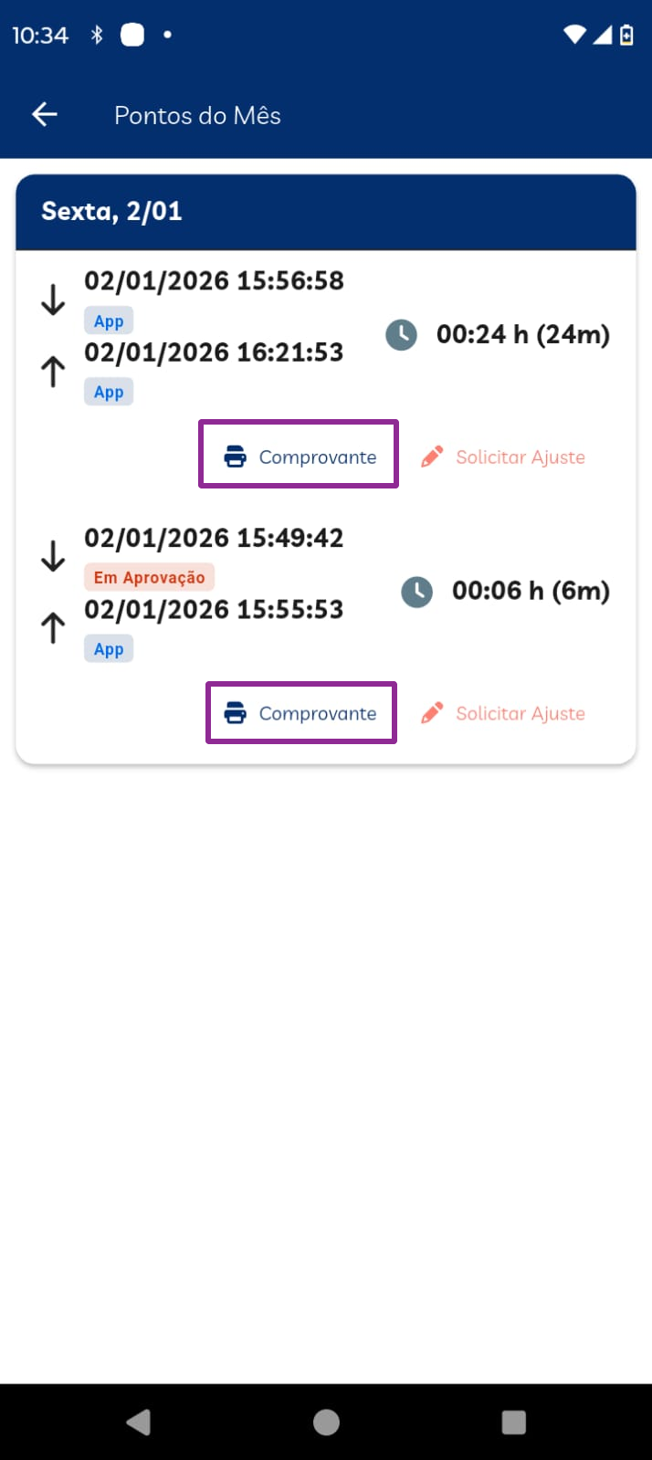Viewport: 652px width, 1460px height.
Task: Tap the clock icon beside 00:24 h
Action: coord(401,335)
